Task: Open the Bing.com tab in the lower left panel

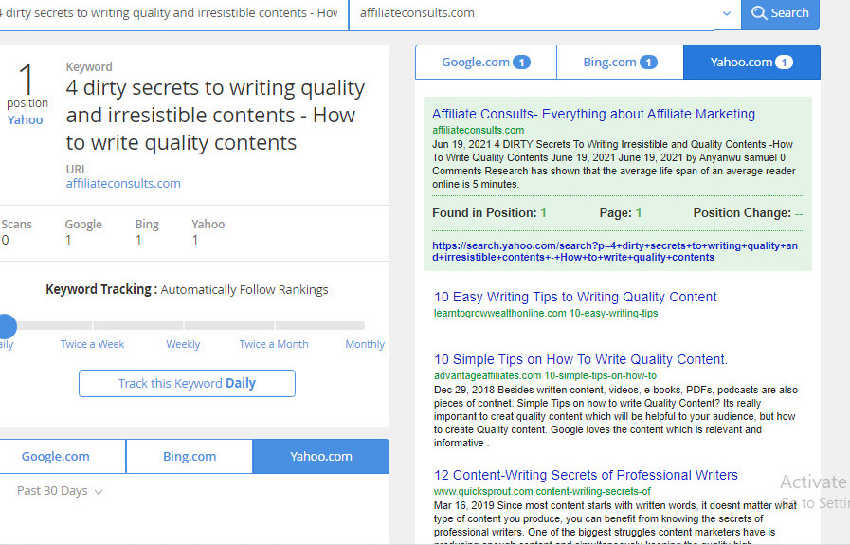Action: [190, 456]
